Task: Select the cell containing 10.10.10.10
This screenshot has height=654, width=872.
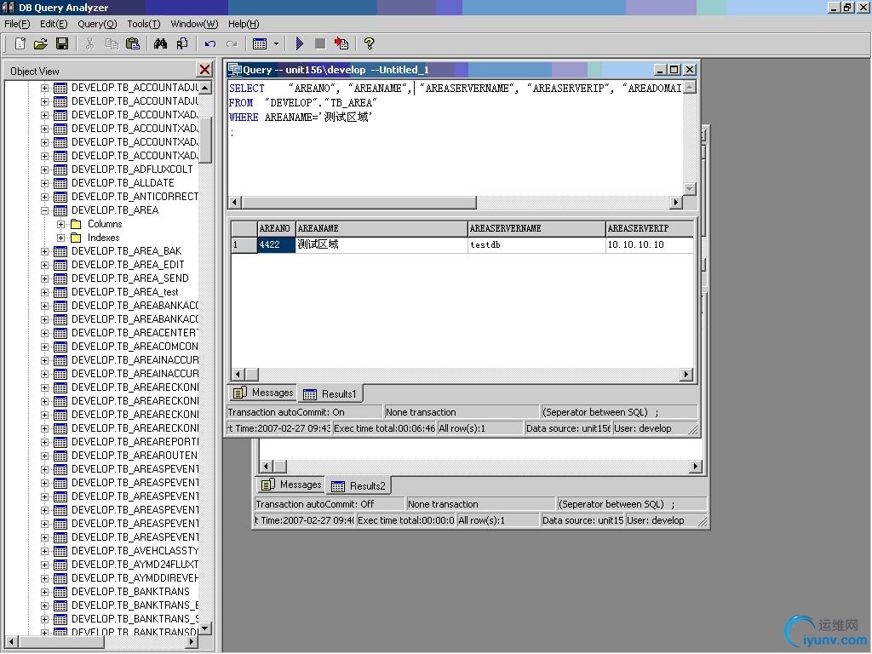Action: (x=650, y=244)
